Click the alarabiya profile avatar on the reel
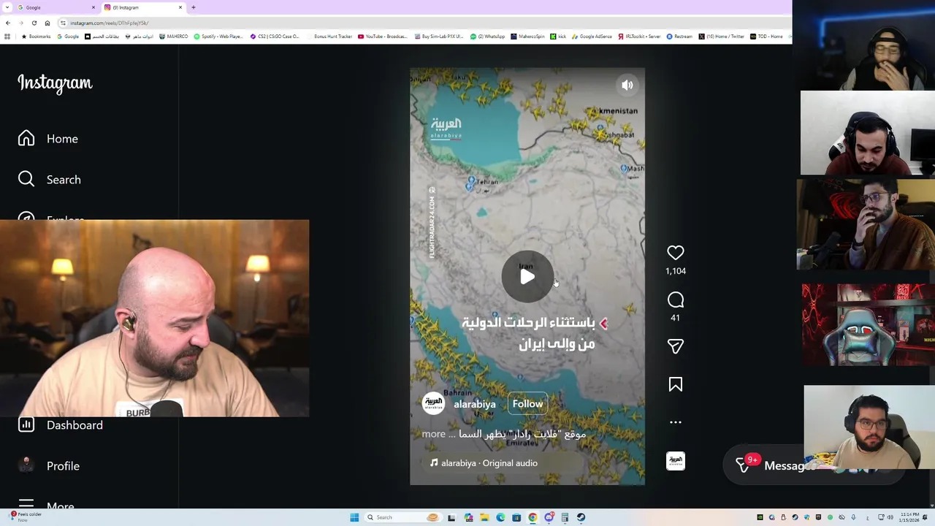This screenshot has height=526, width=935. pyautogui.click(x=434, y=404)
